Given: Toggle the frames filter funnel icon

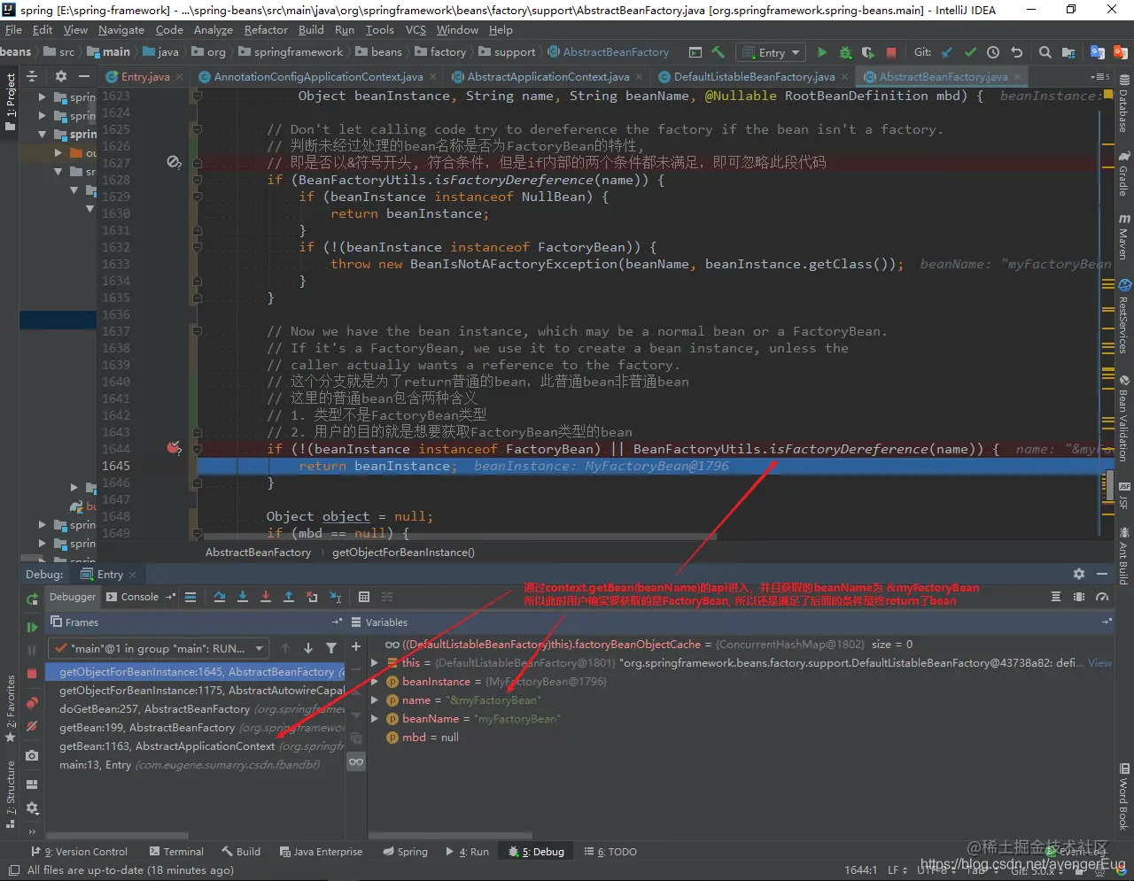Looking at the screenshot, I should (331, 648).
